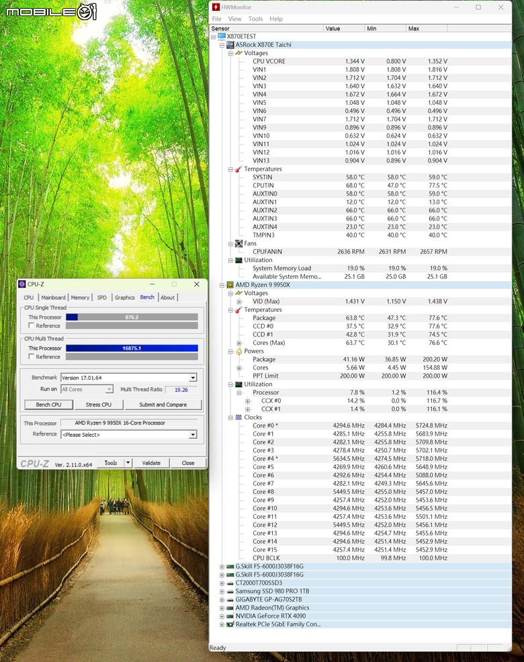Click the CT2000T700SSD3 drive icon

click(x=230, y=583)
